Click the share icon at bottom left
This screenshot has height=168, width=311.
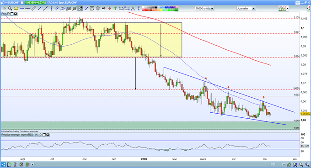(x=3, y=164)
